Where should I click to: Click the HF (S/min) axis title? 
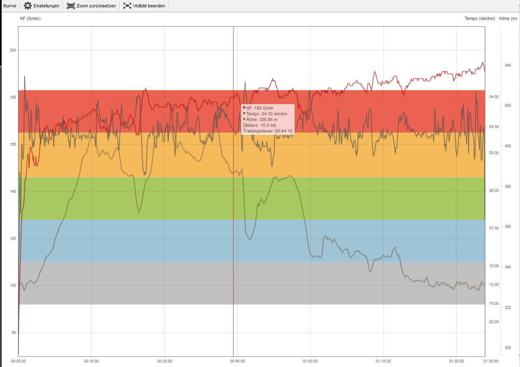pos(30,18)
